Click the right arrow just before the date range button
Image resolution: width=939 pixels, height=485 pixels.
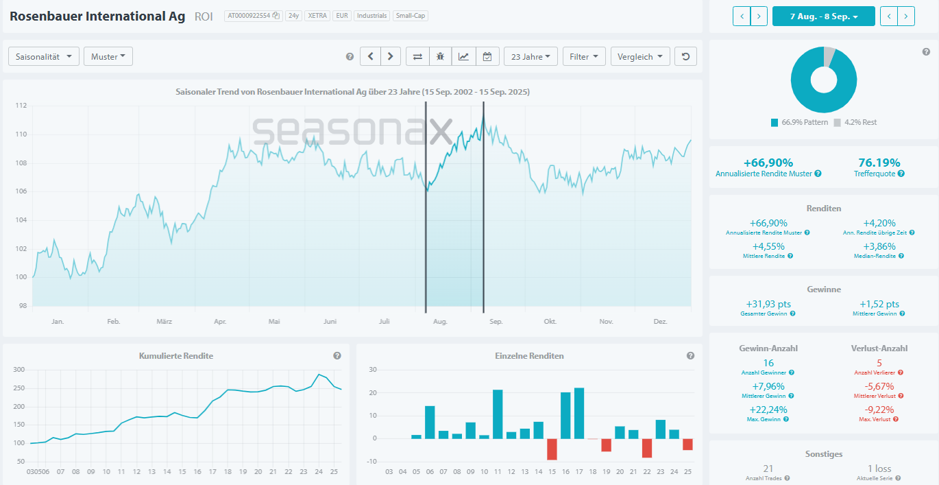(759, 16)
